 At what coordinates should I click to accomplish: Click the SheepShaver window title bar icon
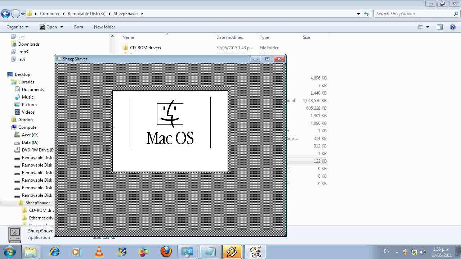coord(59,59)
